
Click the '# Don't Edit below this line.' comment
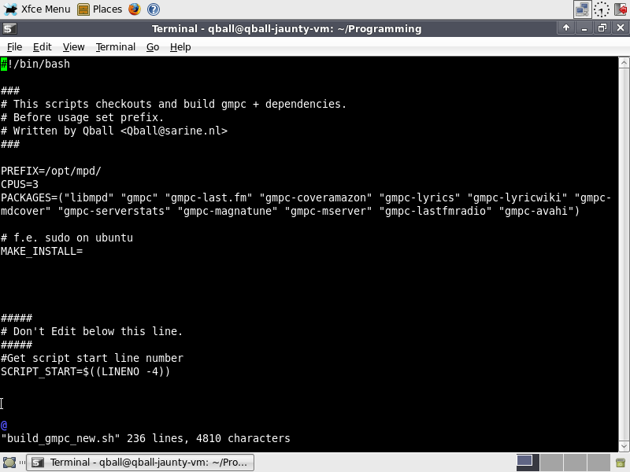pyautogui.click(x=91, y=331)
